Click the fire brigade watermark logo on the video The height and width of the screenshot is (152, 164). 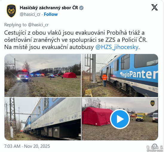click(x=153, y=103)
